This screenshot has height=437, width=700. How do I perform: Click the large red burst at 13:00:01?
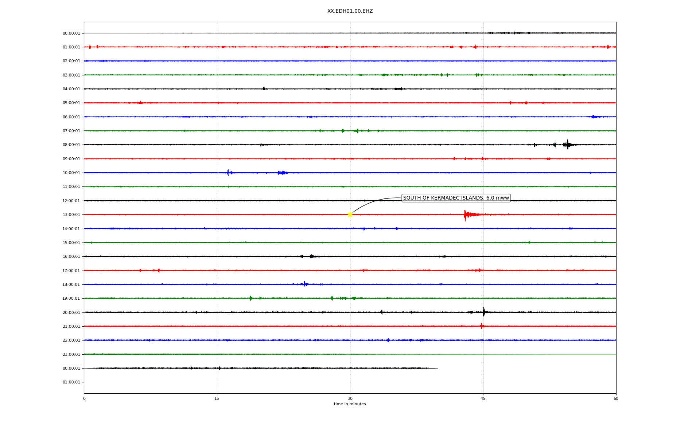465,215
